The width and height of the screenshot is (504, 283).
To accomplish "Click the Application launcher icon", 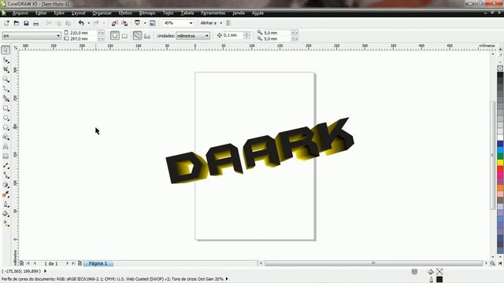I will click(137, 23).
